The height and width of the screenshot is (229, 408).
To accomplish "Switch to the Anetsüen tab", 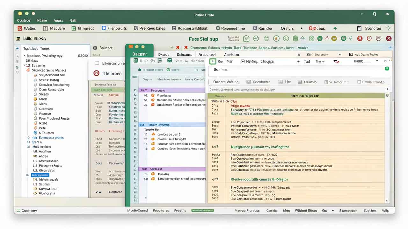I will pyautogui.click(x=231, y=54).
